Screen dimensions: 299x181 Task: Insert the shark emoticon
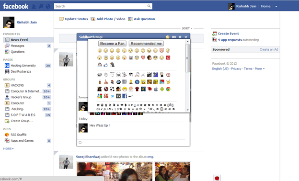100,65
